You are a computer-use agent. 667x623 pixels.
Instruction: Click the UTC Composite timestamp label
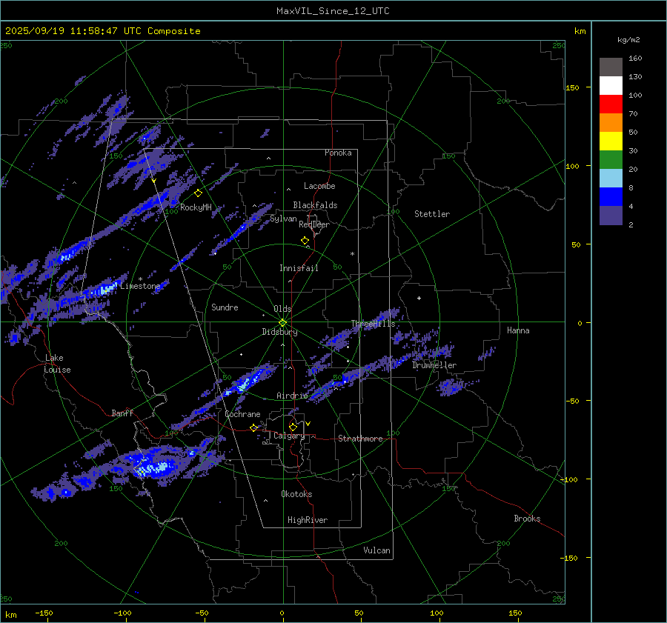pyautogui.click(x=103, y=31)
